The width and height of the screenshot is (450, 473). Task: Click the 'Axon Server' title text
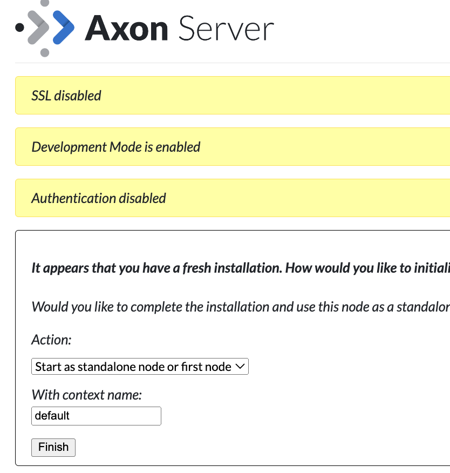[x=180, y=29]
